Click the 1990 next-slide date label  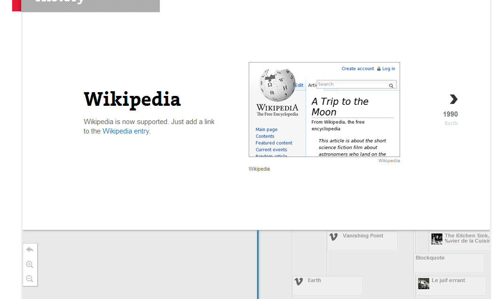(x=450, y=114)
